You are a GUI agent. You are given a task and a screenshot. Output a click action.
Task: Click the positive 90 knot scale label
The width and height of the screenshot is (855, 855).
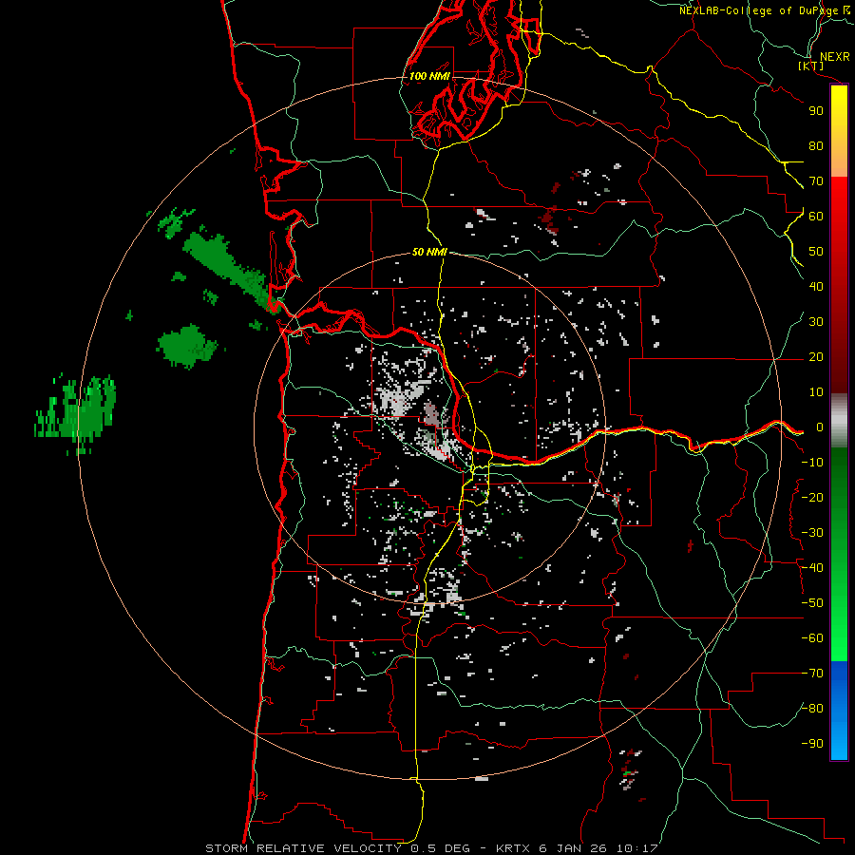point(816,111)
